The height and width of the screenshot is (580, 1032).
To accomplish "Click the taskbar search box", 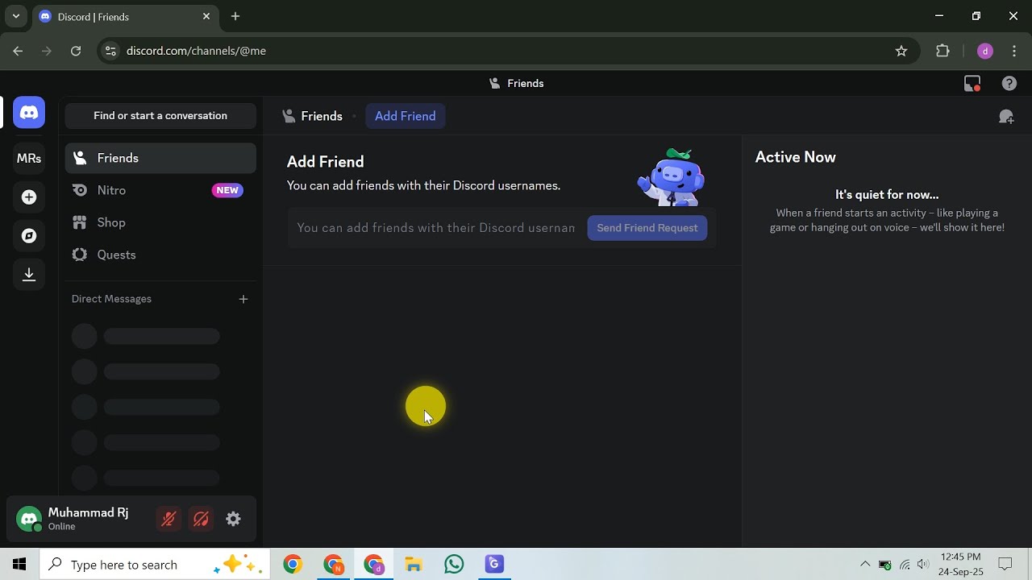I will [x=156, y=565].
